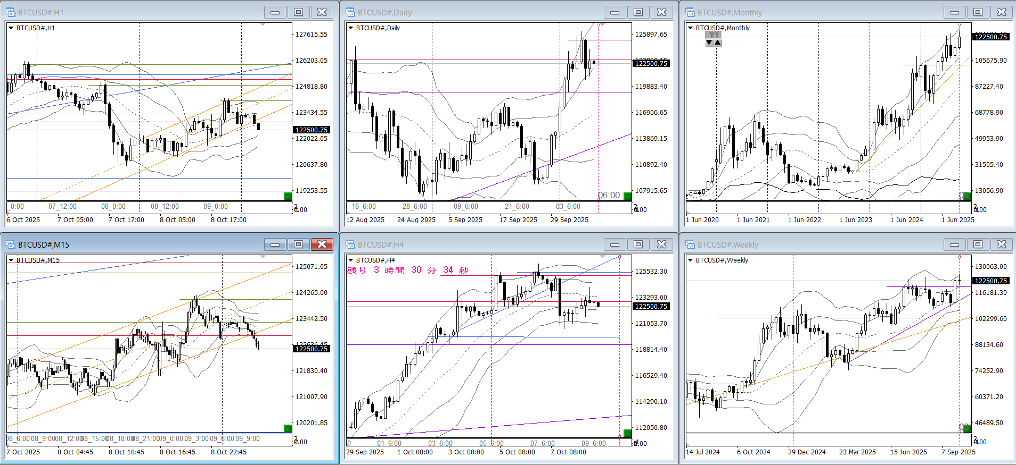
Task: Click the chart shift triangle on M15 chart
Action: (x=263, y=257)
